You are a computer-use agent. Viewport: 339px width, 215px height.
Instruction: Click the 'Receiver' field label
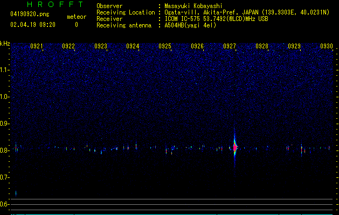pyautogui.click(x=109, y=19)
